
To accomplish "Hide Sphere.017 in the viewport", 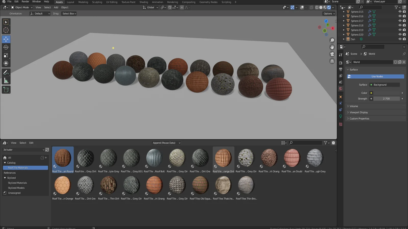I will [400, 21].
